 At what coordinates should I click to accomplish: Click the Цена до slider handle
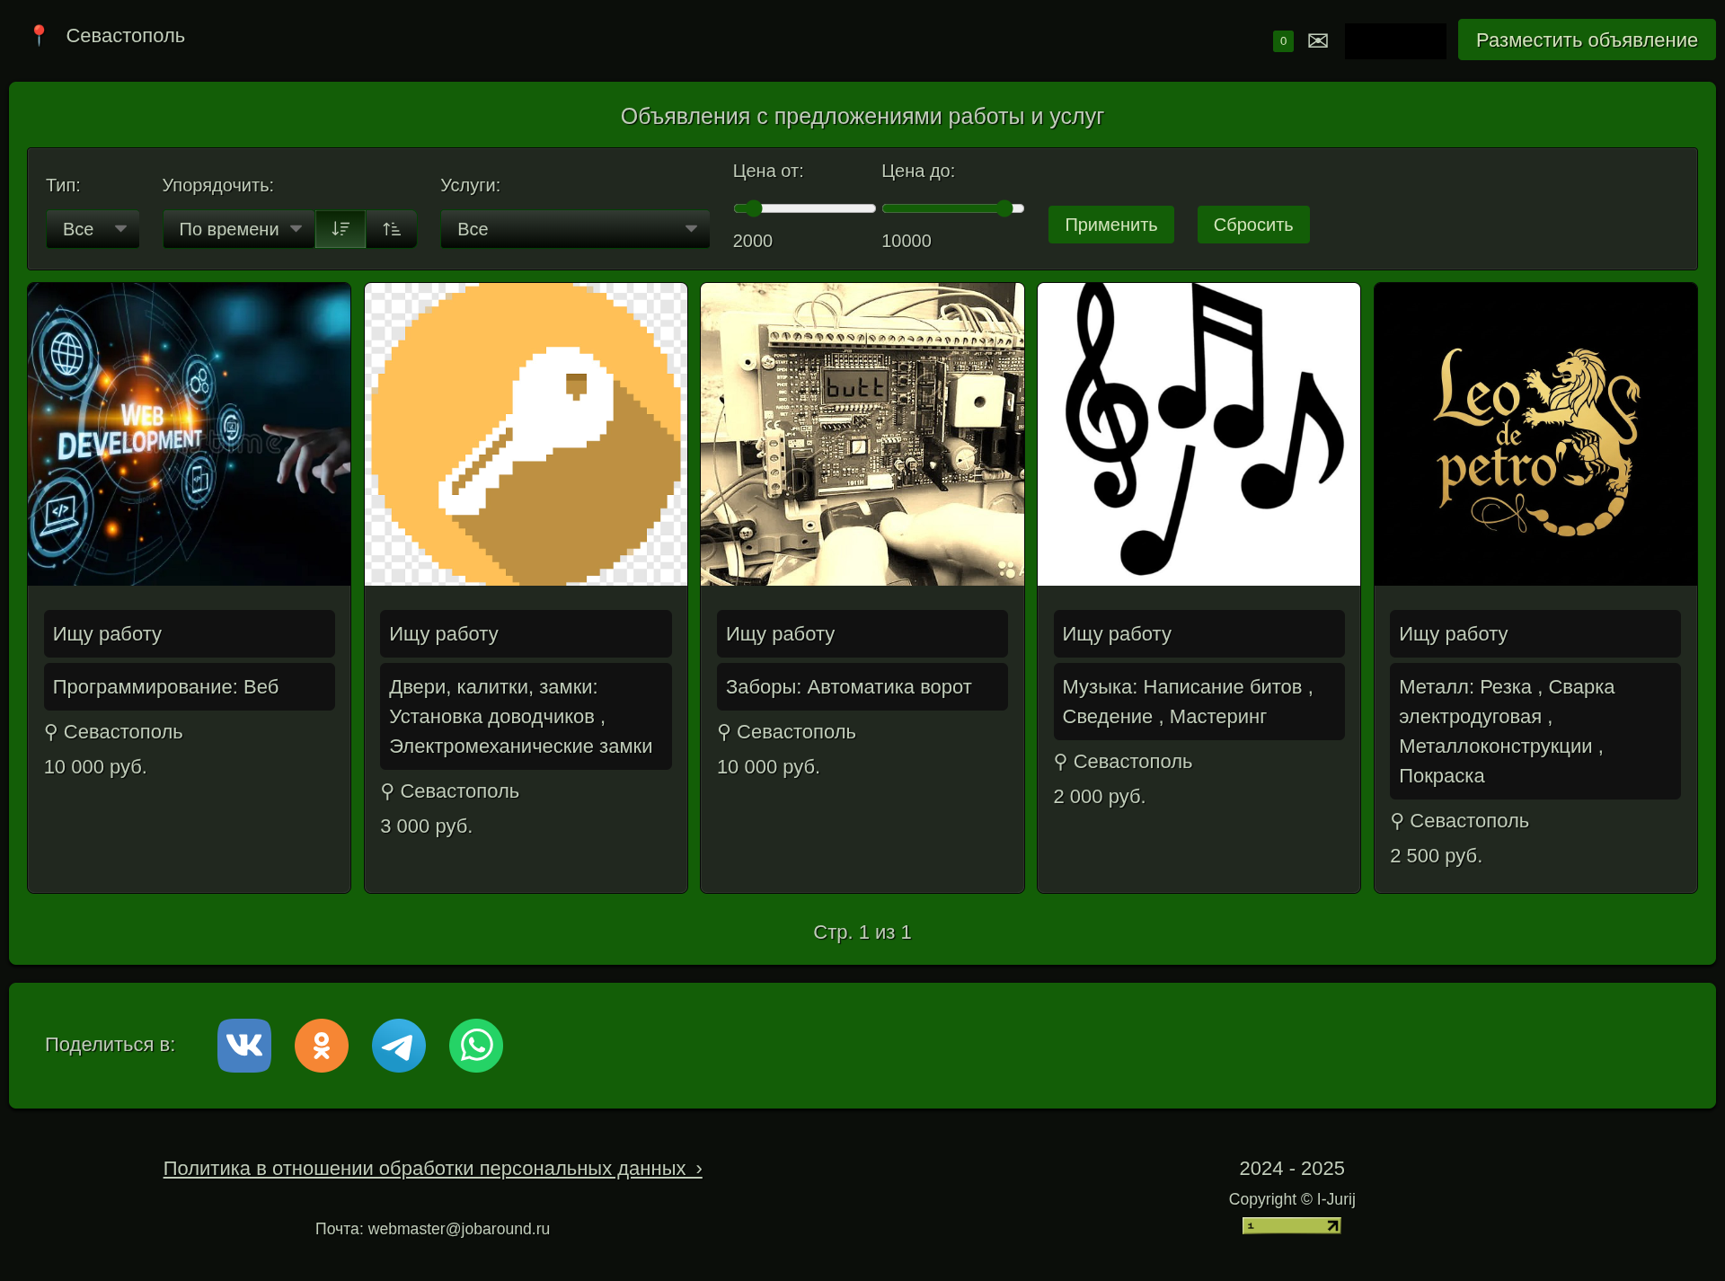1004,208
